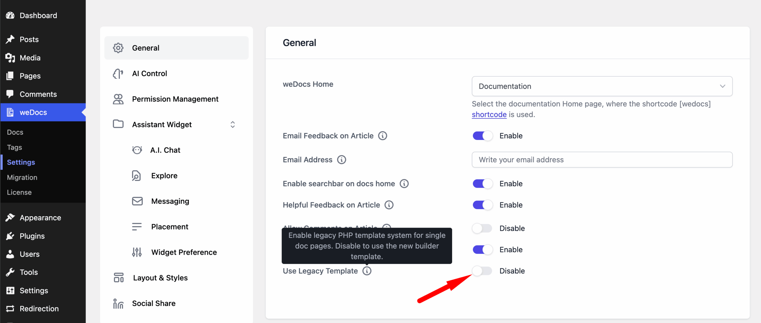
Task: Toggle Helpful Feedback on Article switch
Action: [x=482, y=205]
